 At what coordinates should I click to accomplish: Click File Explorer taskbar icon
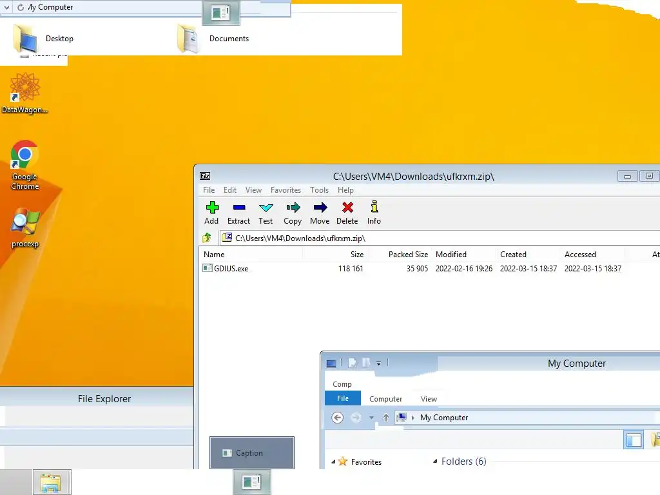pos(50,482)
